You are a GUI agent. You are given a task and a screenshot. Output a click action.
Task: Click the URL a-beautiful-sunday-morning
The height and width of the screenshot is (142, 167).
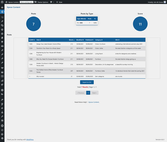pos(124,65)
